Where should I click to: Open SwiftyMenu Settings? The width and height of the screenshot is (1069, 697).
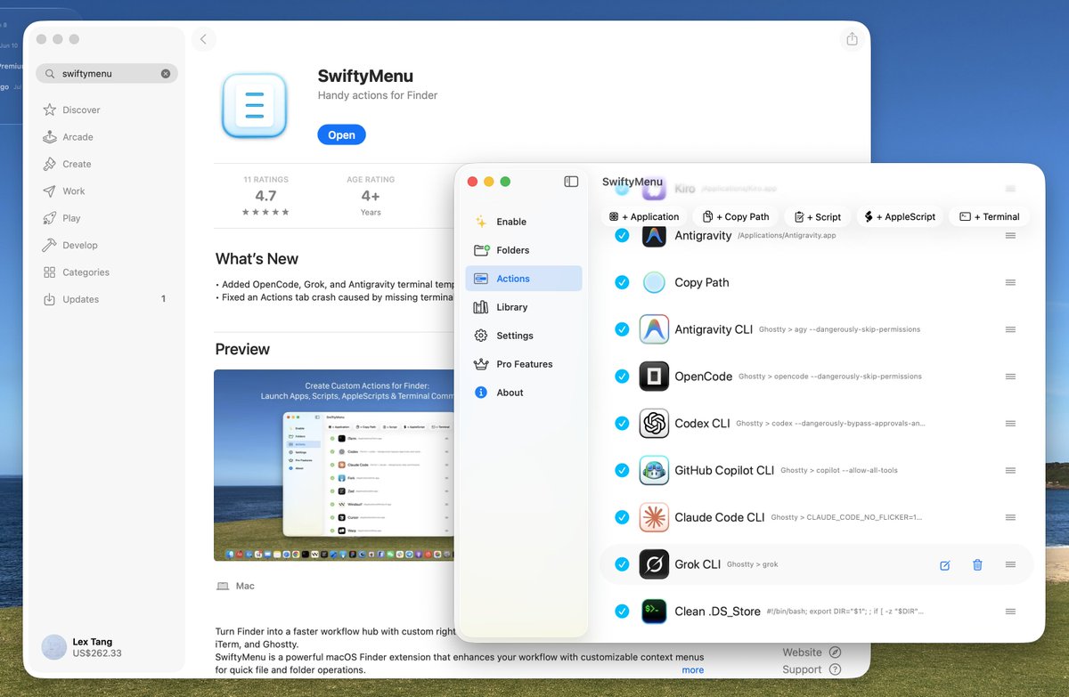[524, 336]
